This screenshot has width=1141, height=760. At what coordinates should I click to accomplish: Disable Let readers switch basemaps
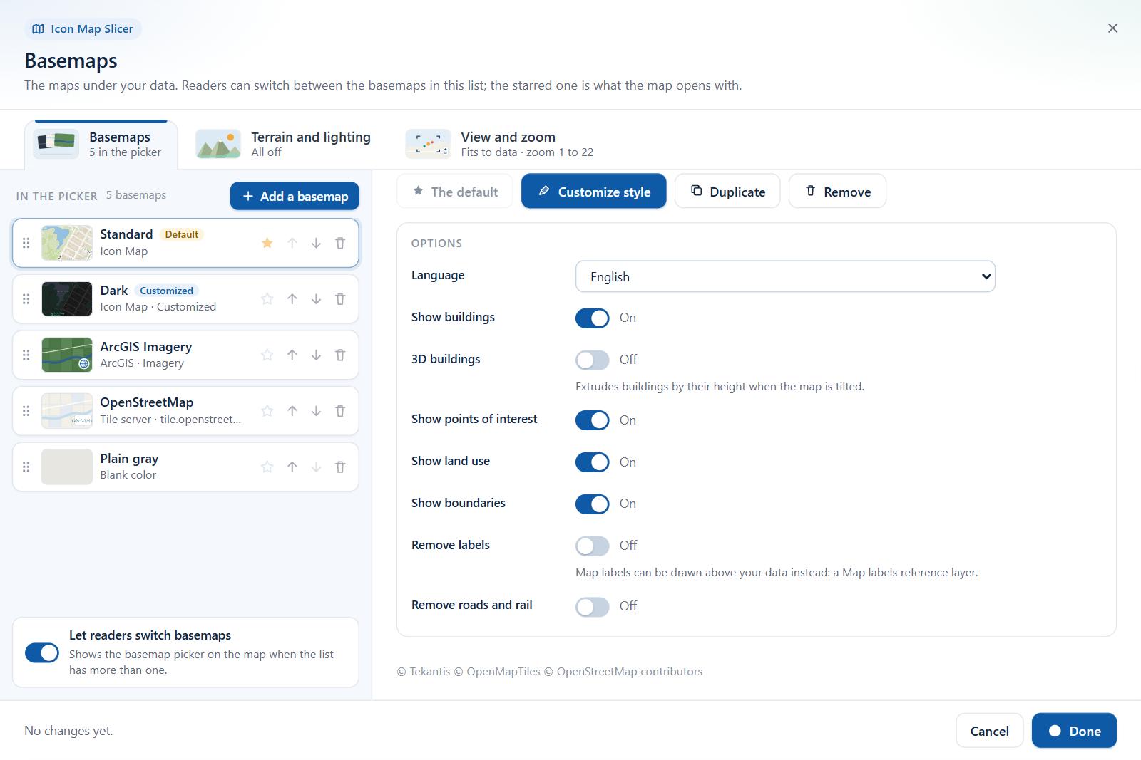click(42, 652)
